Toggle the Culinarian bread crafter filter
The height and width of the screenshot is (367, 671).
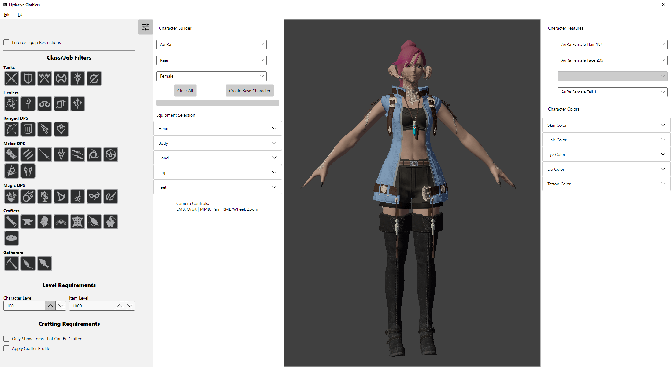click(x=12, y=238)
